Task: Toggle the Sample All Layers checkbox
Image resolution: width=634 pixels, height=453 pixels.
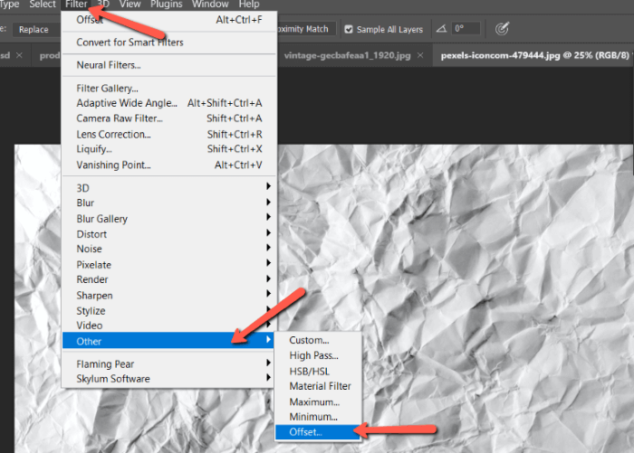Action: [x=349, y=29]
